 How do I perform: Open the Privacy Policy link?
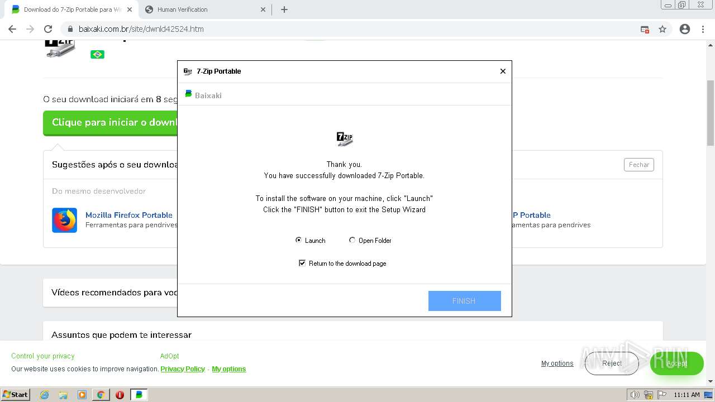click(x=183, y=369)
